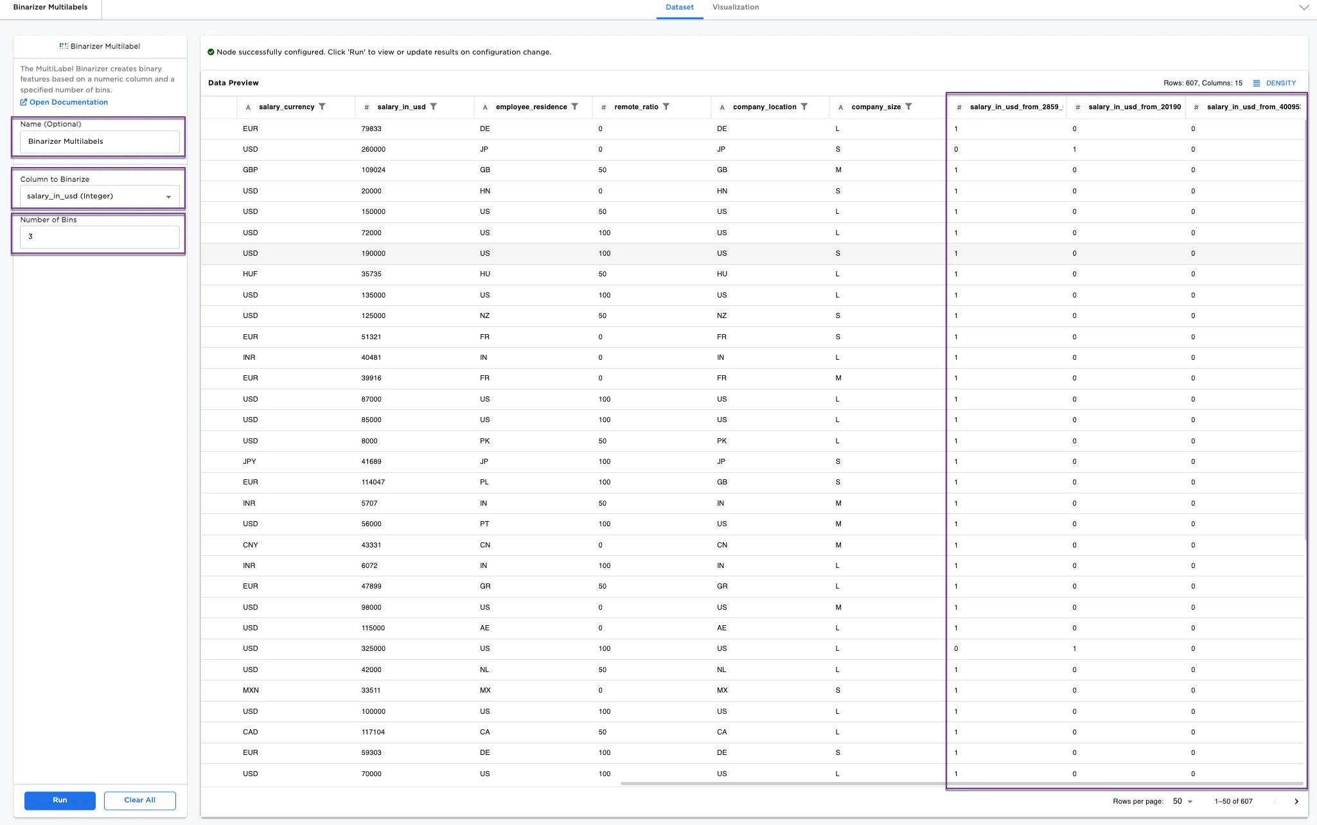1317x825 pixels.
Task: Click the Binarizer Multilabel node icon
Action: click(x=63, y=46)
